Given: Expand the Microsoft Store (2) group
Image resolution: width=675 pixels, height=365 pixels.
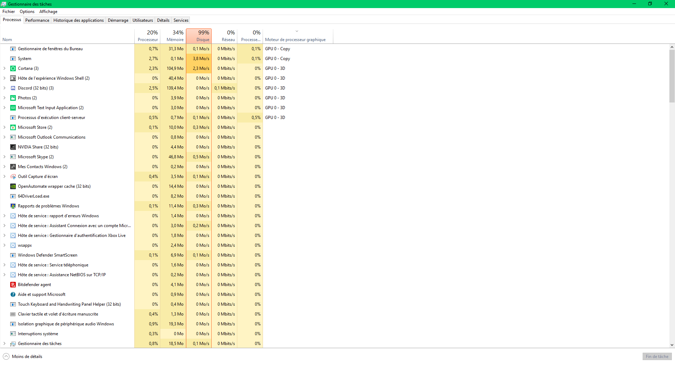Looking at the screenshot, I should pos(4,127).
